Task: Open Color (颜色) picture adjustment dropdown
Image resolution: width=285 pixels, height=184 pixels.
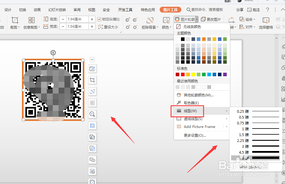Action: click(166, 23)
